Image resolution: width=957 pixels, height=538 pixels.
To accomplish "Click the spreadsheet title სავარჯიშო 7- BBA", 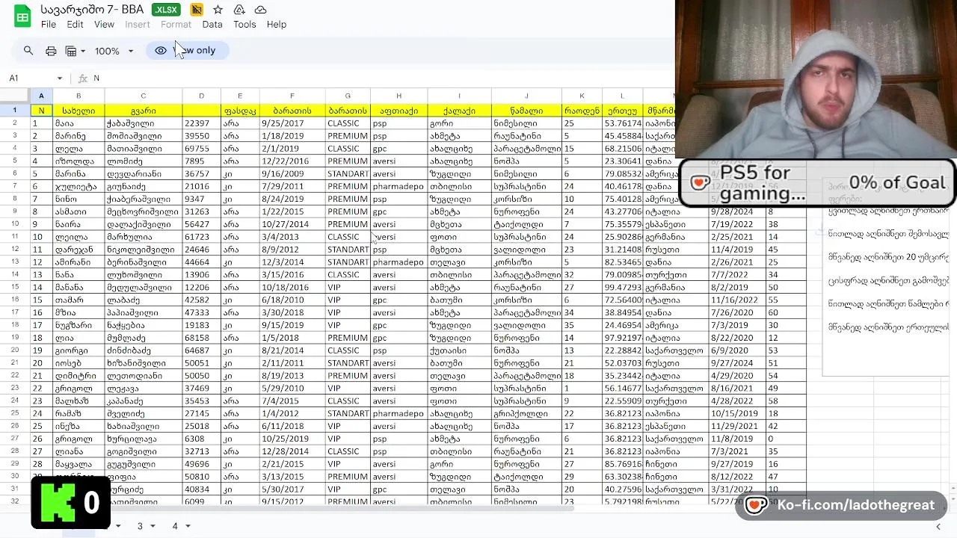I will pyautogui.click(x=93, y=10).
